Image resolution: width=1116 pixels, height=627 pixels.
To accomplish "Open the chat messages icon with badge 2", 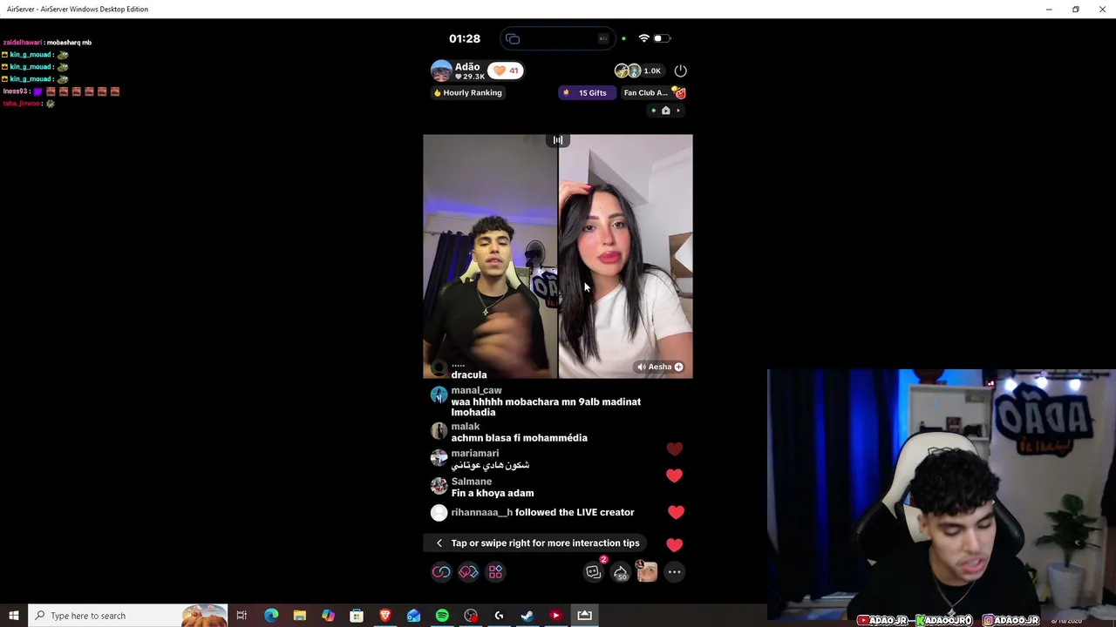I will point(594,571).
